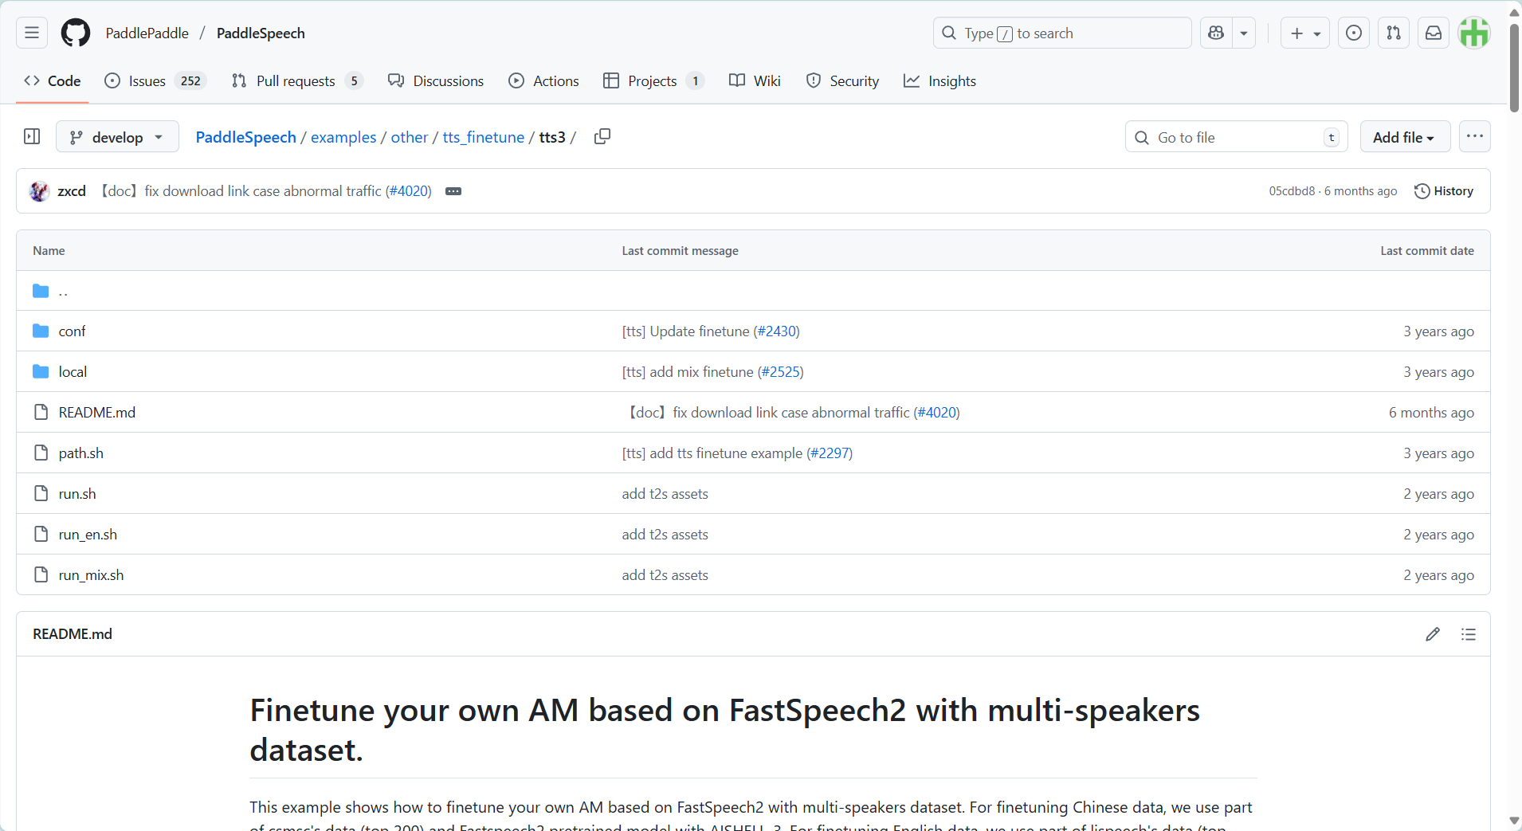Open README.md file in list

pyautogui.click(x=97, y=413)
